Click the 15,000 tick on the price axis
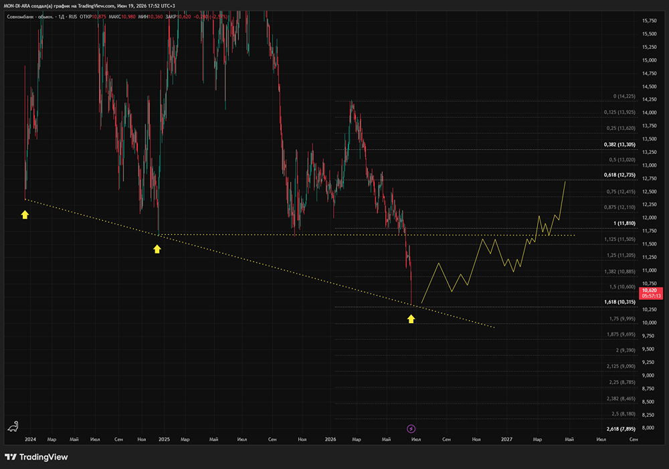The height and width of the screenshot is (469, 669). click(x=650, y=60)
